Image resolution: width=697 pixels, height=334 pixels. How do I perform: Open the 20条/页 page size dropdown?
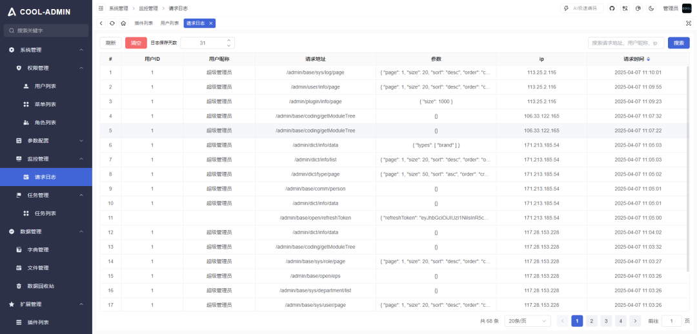[x=527, y=321]
